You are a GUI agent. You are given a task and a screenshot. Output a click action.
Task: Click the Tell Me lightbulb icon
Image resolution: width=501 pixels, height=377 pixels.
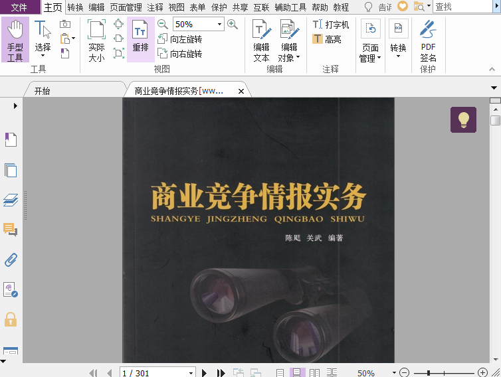pos(368,7)
